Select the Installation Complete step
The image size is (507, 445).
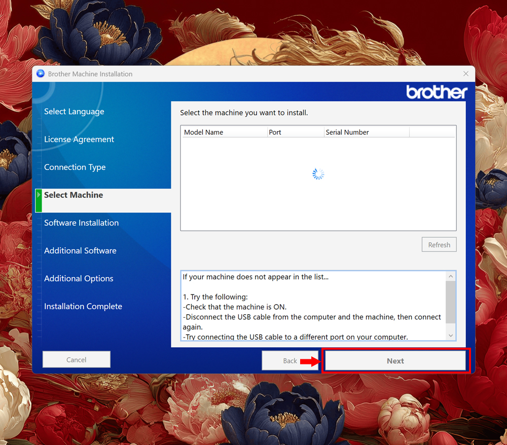83,307
